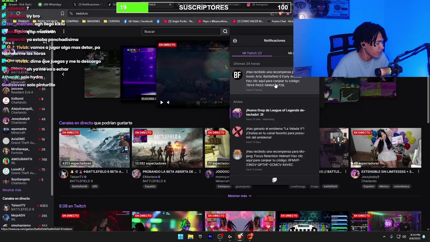430x242 pixels.
Task: Bookmark this page with the bookmark icon
Action: [62, 13]
